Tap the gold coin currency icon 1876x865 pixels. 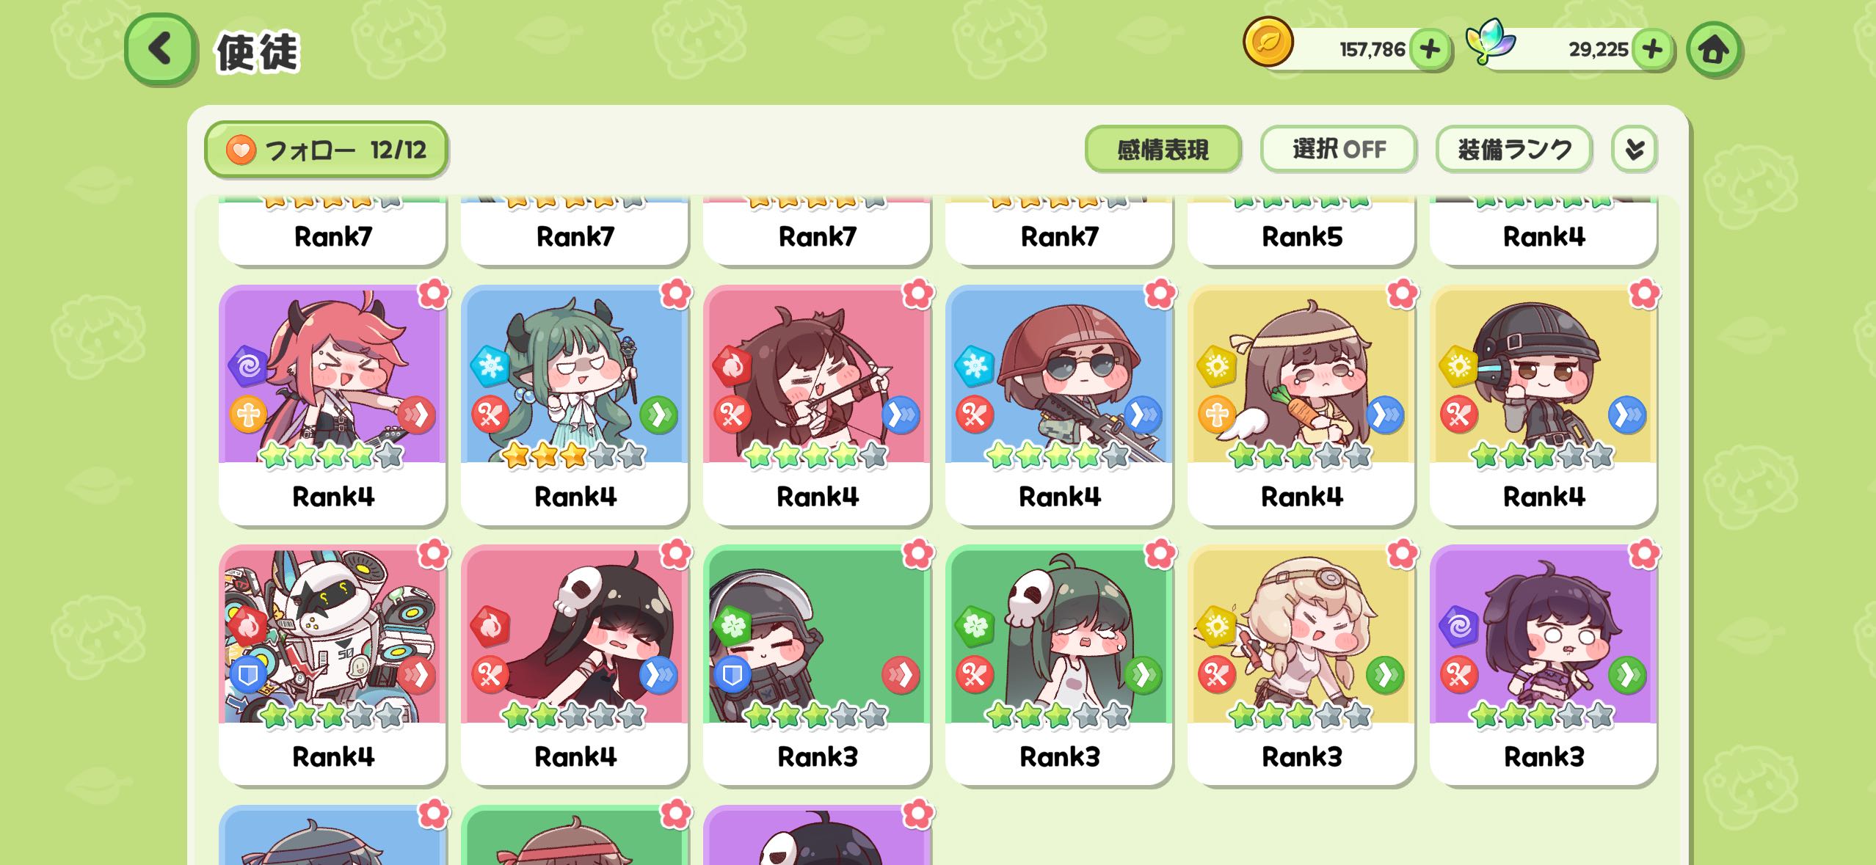pyautogui.click(x=1268, y=42)
